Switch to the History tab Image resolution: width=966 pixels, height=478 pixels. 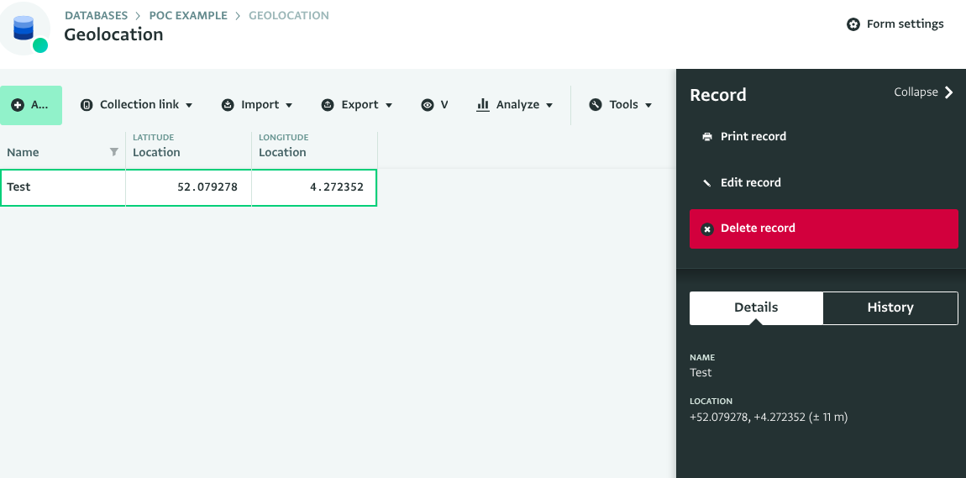click(x=890, y=307)
